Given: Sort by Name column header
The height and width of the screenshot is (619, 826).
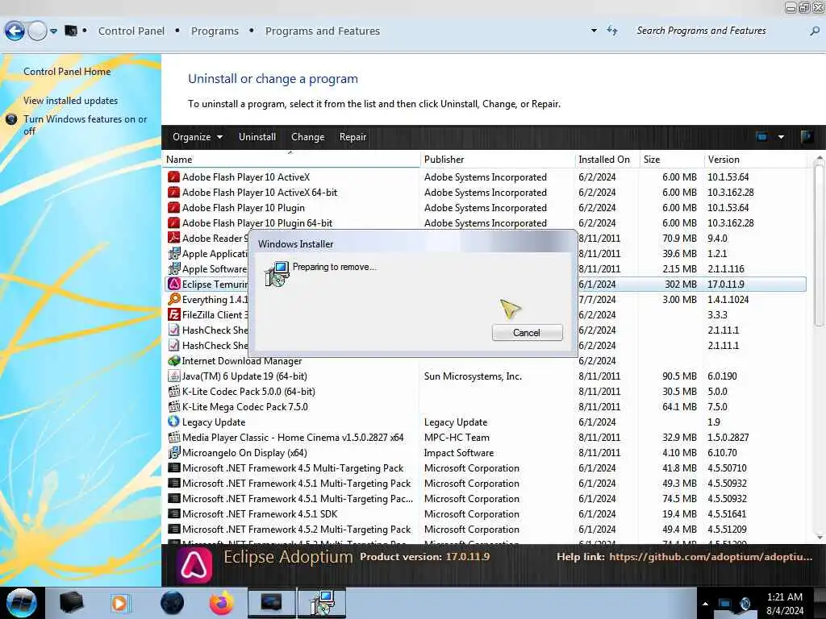Looking at the screenshot, I should pyautogui.click(x=292, y=160).
